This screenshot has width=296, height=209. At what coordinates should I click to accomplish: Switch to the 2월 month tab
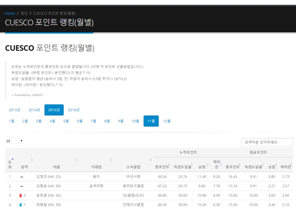click(25, 121)
